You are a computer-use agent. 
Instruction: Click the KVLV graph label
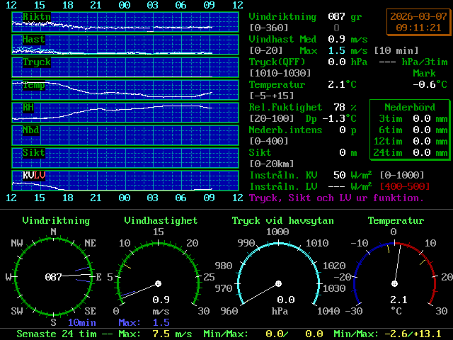point(33,175)
